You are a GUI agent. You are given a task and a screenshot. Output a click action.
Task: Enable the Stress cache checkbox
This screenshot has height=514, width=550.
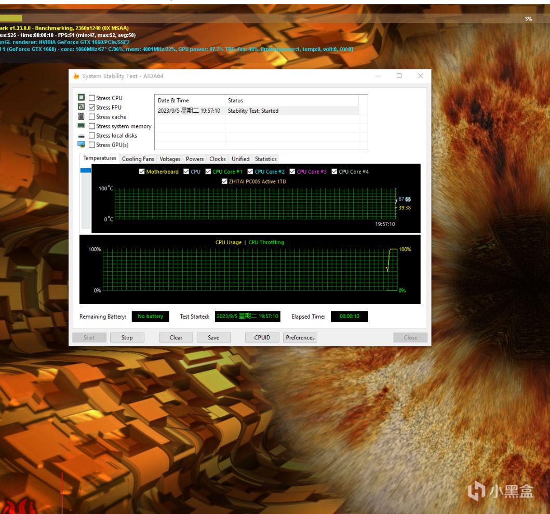(x=92, y=116)
